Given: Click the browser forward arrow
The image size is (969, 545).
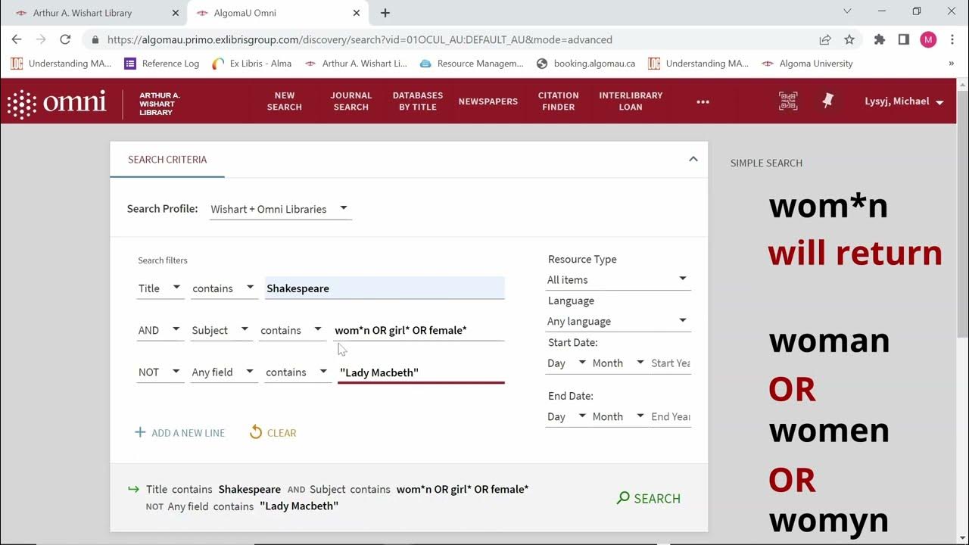Looking at the screenshot, I should [x=41, y=39].
